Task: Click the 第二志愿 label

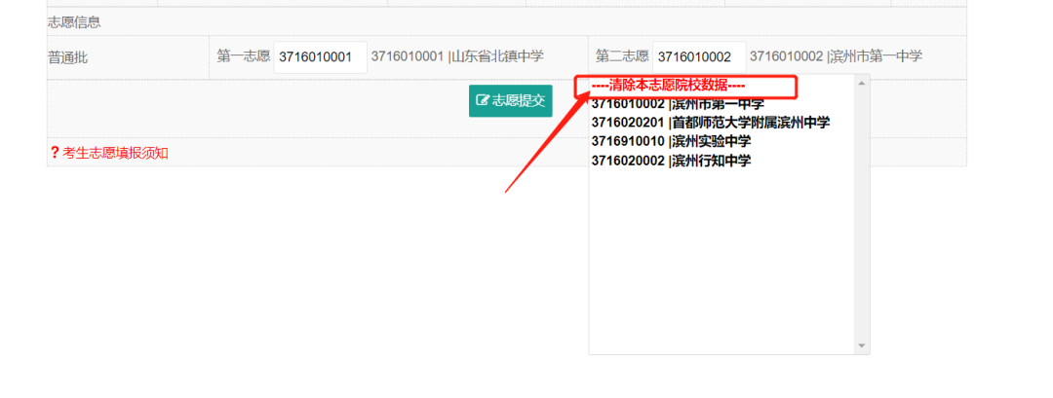Action: (x=622, y=57)
